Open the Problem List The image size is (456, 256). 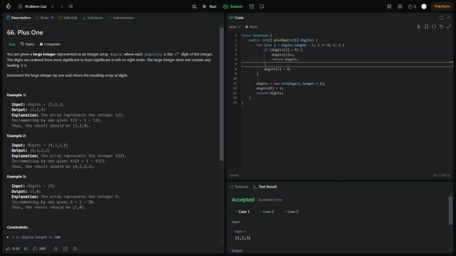[x=32, y=6]
